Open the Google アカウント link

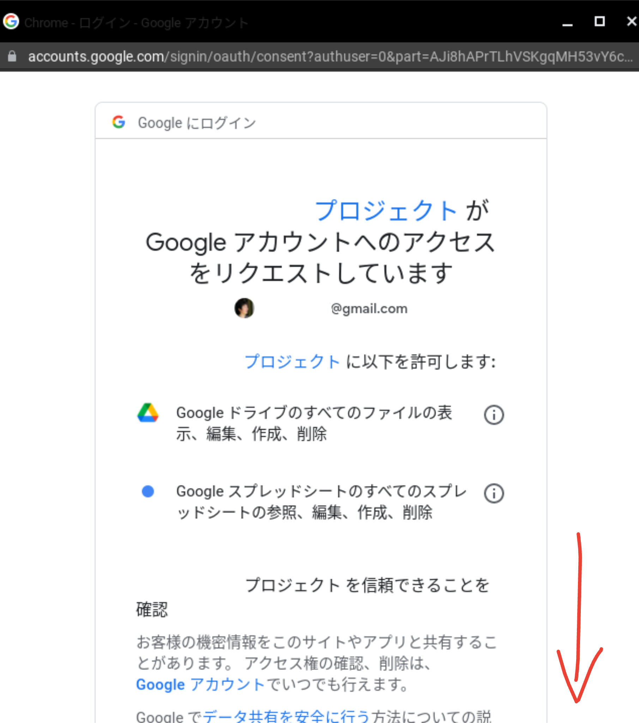coord(200,684)
